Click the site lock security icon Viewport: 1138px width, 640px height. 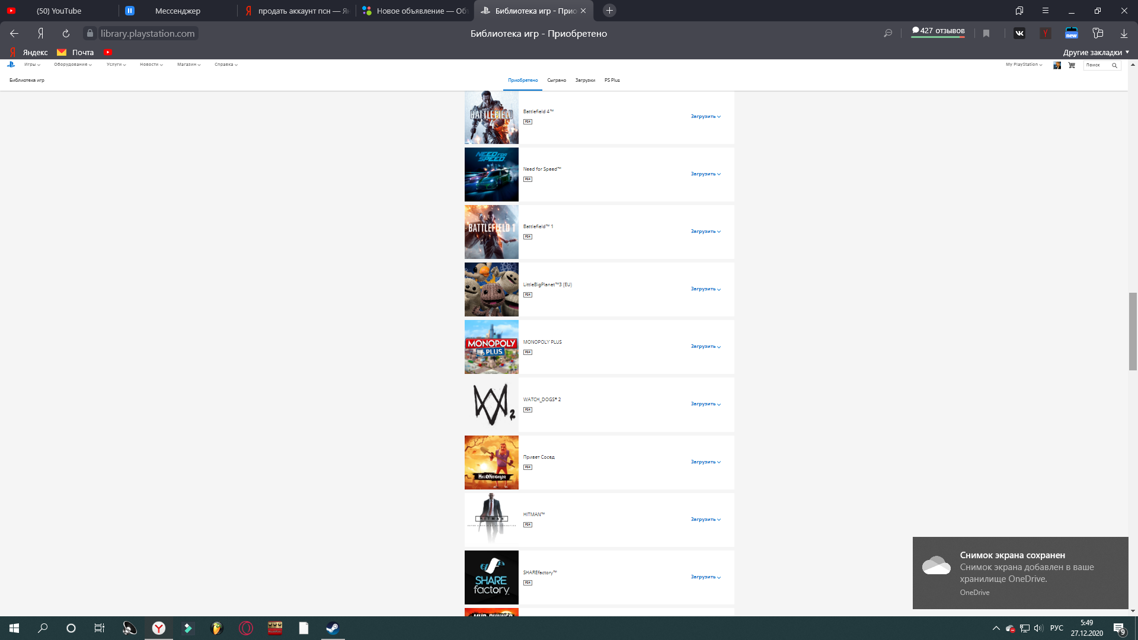pyautogui.click(x=90, y=33)
